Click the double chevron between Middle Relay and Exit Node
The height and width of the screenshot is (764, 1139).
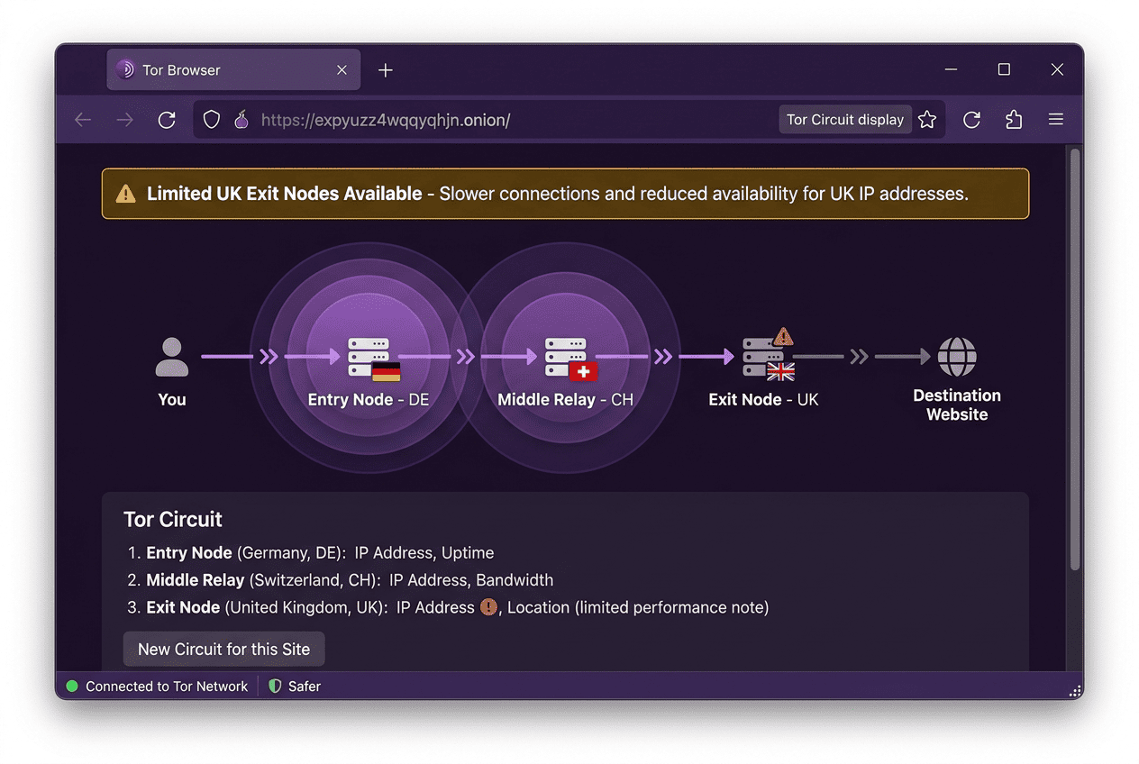tap(663, 357)
